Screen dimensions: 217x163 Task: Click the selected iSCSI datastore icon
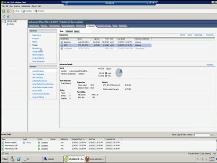pyautogui.click(x=61, y=45)
